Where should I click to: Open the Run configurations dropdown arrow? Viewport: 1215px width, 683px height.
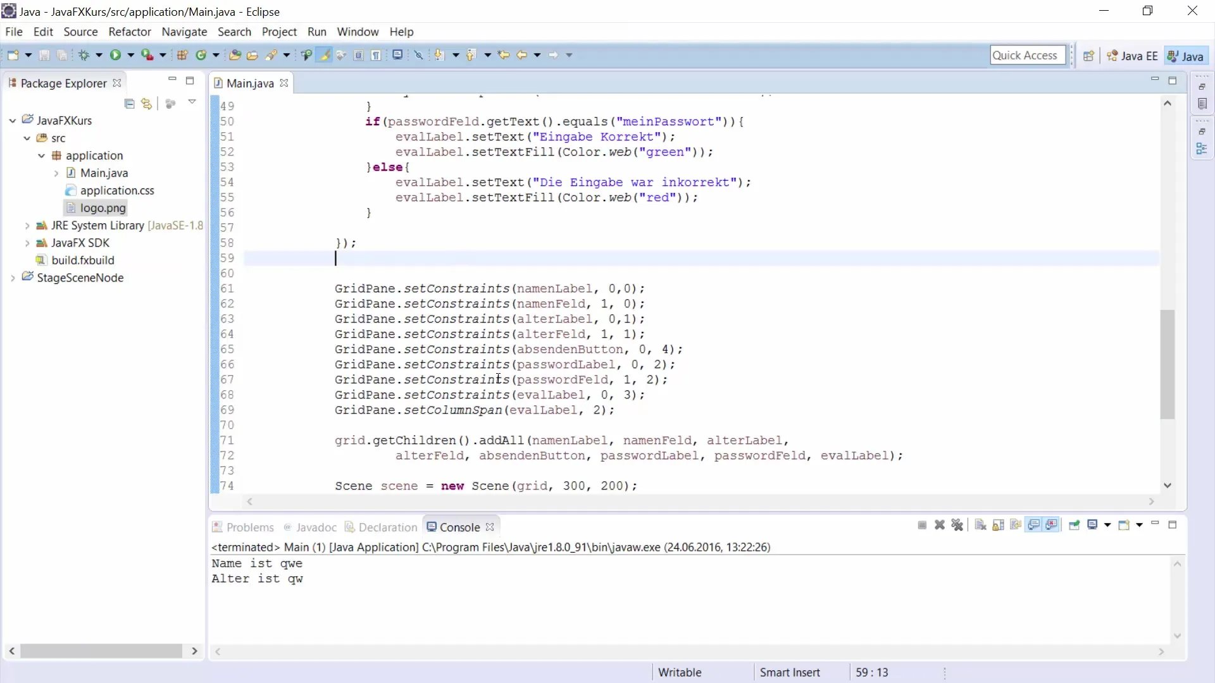[131, 55]
